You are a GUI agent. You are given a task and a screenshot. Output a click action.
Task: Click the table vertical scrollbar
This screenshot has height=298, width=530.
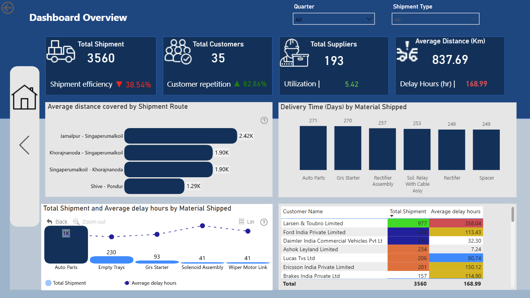[x=513, y=214]
